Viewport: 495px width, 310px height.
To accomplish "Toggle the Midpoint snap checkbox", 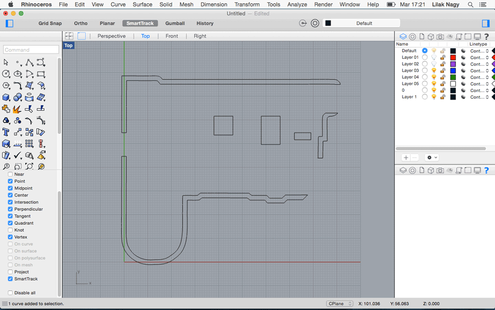I will [x=10, y=188].
